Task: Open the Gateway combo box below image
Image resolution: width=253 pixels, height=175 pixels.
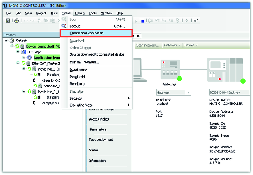Action: (173, 93)
